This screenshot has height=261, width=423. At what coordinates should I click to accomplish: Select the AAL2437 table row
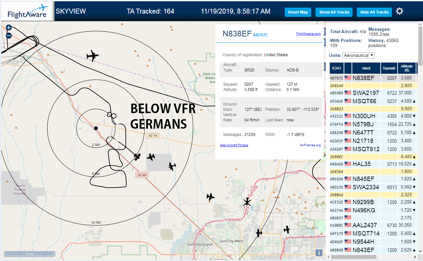[x=373, y=225]
